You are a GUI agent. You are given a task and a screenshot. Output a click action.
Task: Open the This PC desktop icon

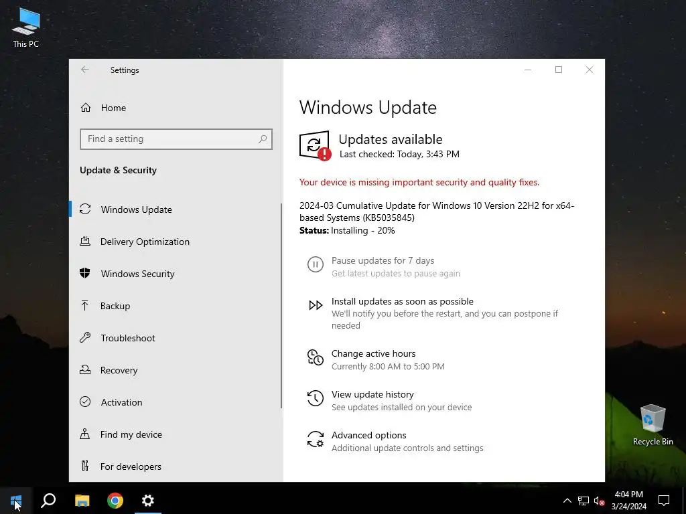[x=26, y=28]
